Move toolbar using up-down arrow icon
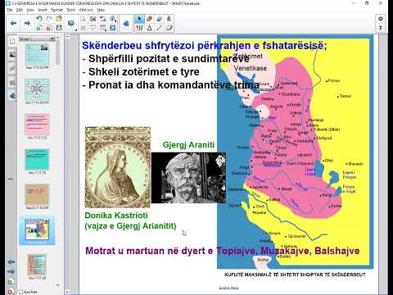This screenshot has width=393, height=295. click(x=381, y=28)
